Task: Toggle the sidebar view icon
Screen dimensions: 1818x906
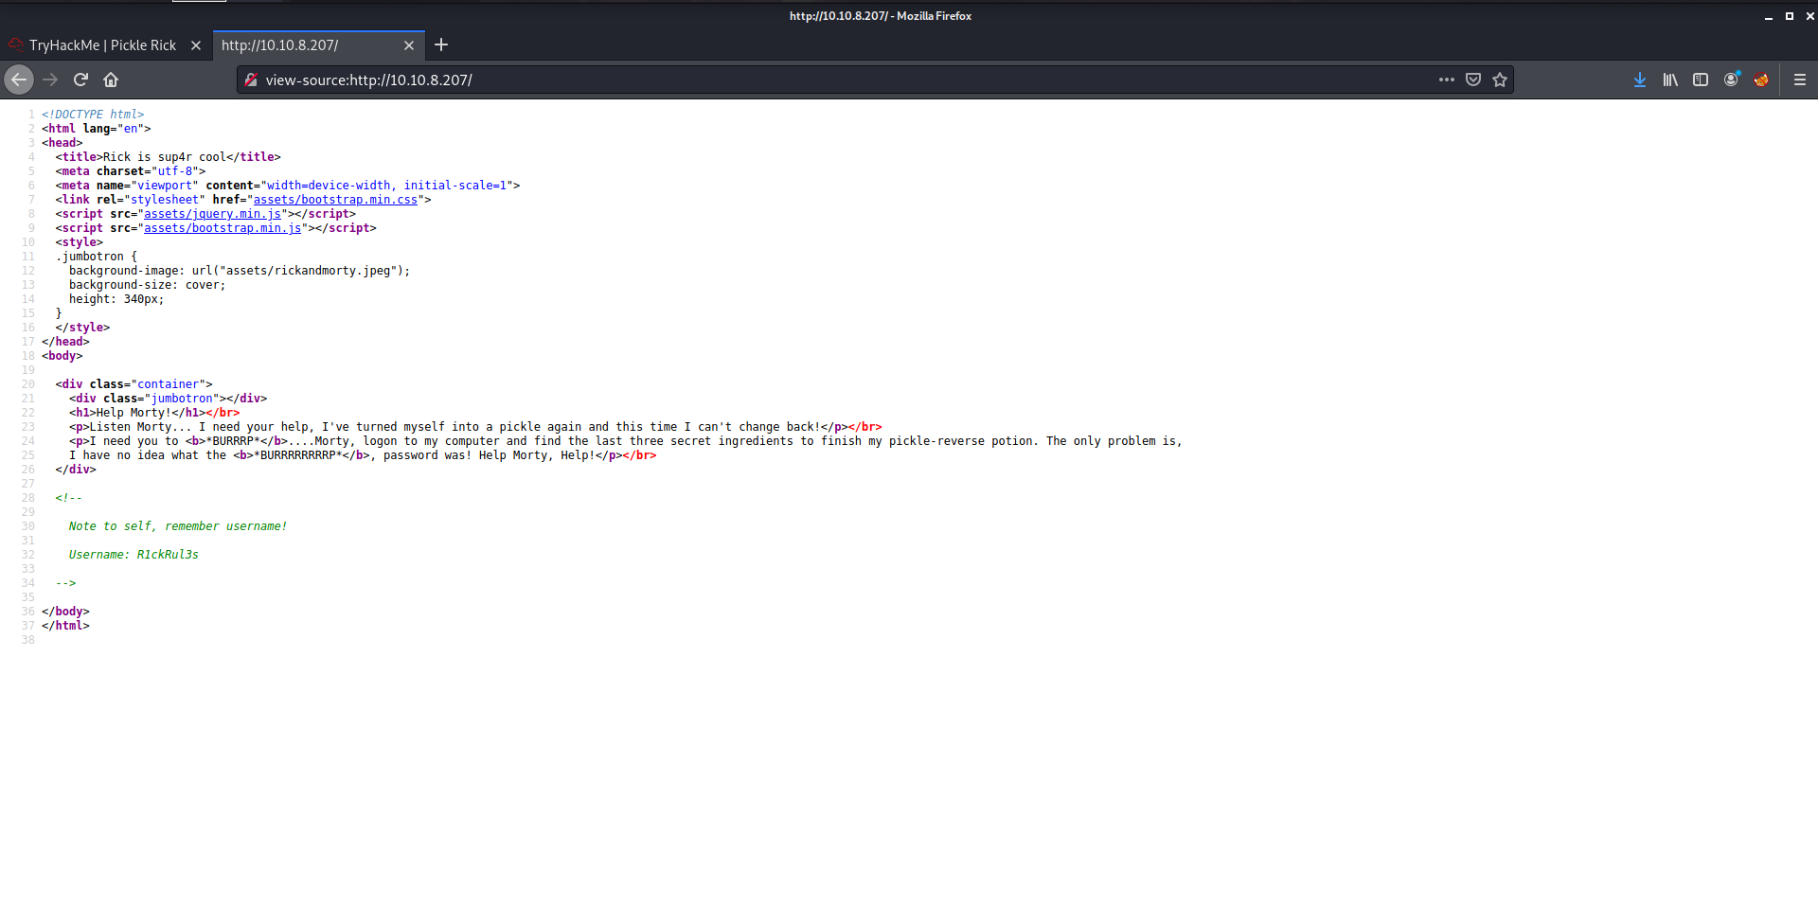Action: 1701,80
